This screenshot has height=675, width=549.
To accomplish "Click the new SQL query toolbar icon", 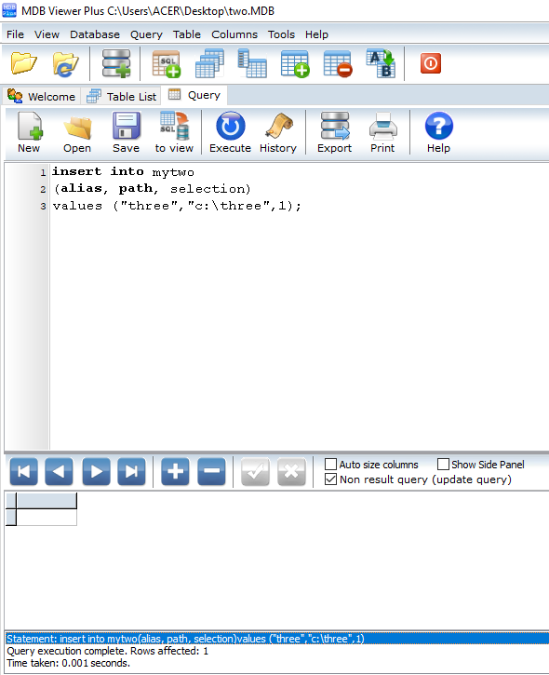I will point(167,63).
